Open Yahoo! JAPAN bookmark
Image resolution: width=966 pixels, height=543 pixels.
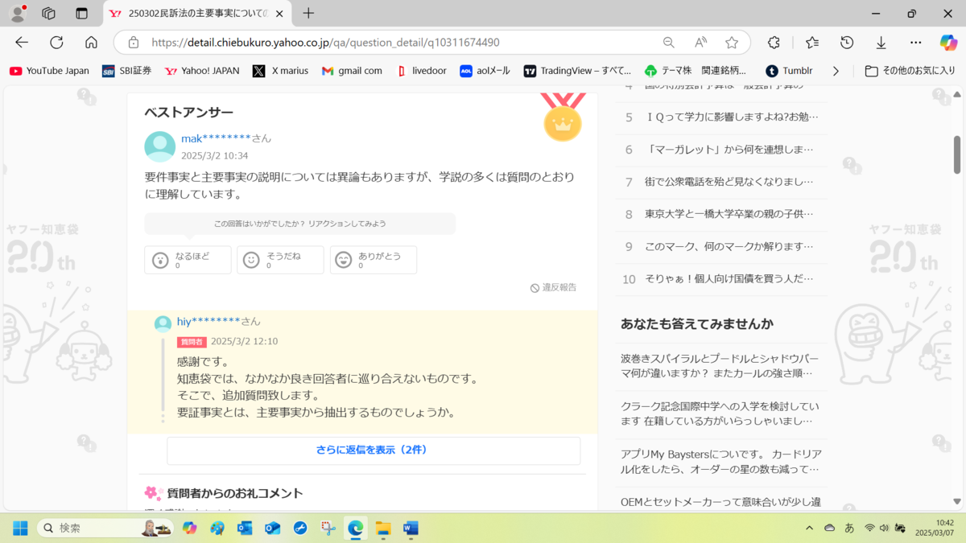coord(202,71)
